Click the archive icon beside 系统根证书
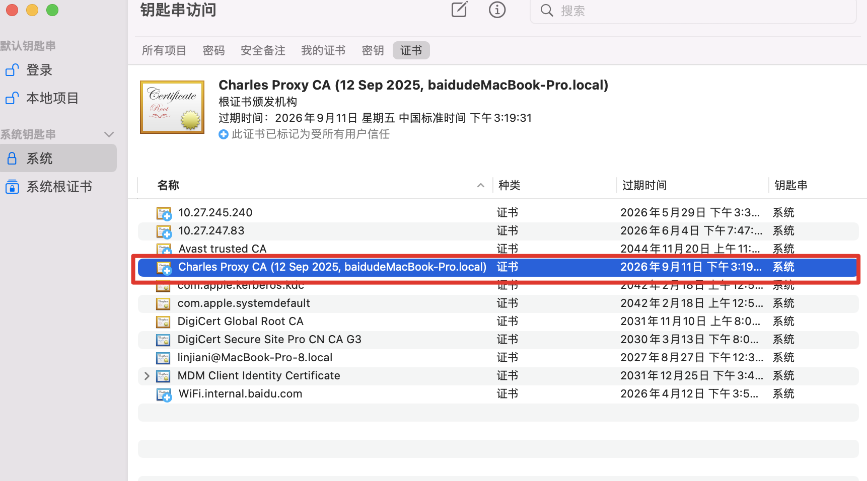This screenshot has width=867, height=481. 12,187
